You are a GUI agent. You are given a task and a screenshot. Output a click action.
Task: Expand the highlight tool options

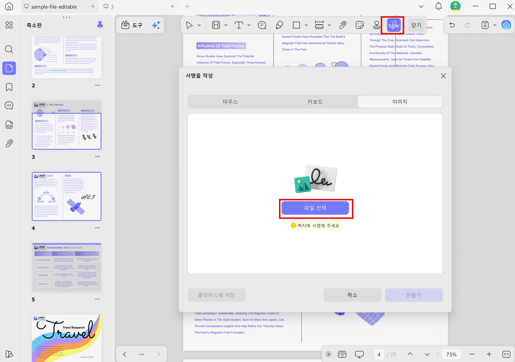pos(226,25)
